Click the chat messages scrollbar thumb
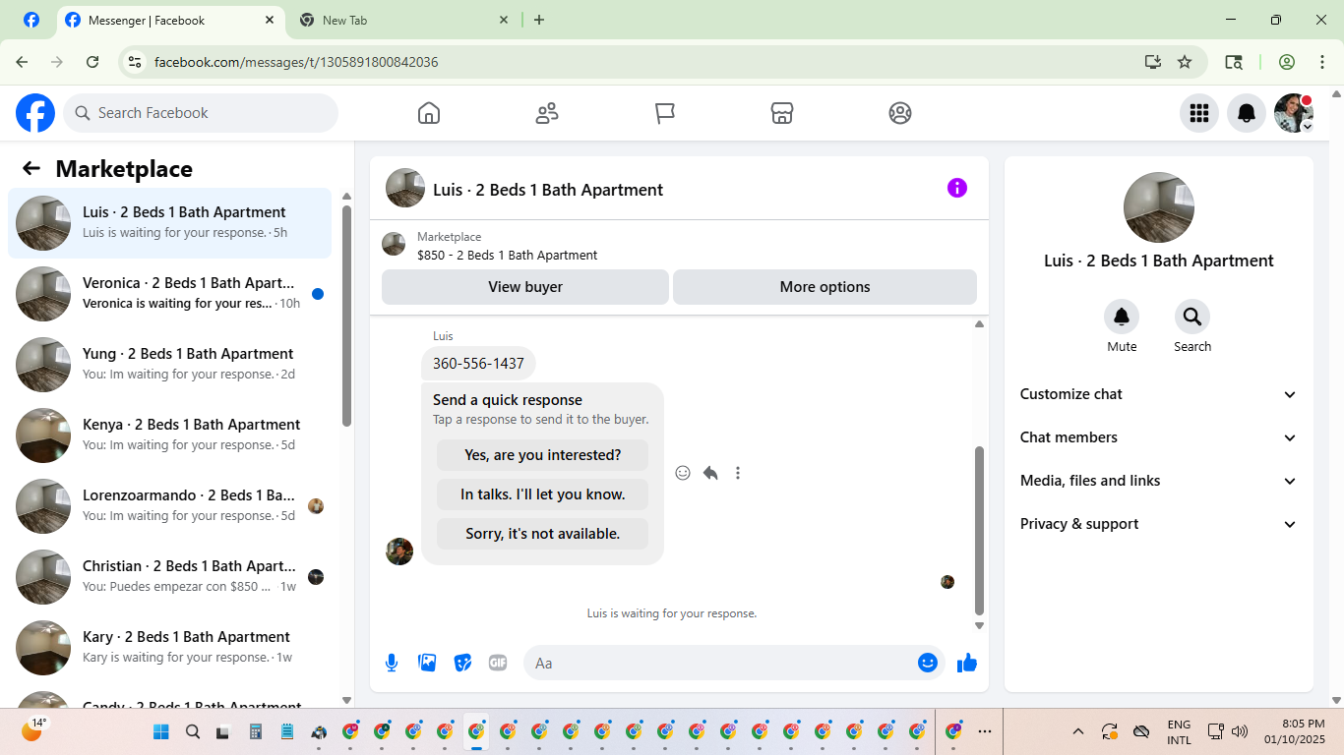 (x=979, y=531)
